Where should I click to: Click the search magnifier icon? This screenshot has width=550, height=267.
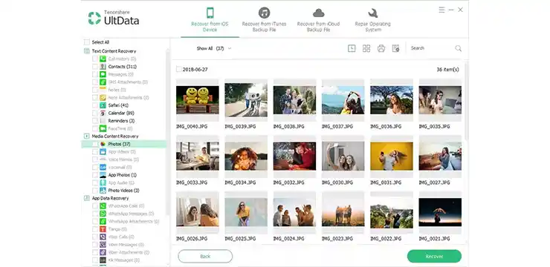click(458, 48)
